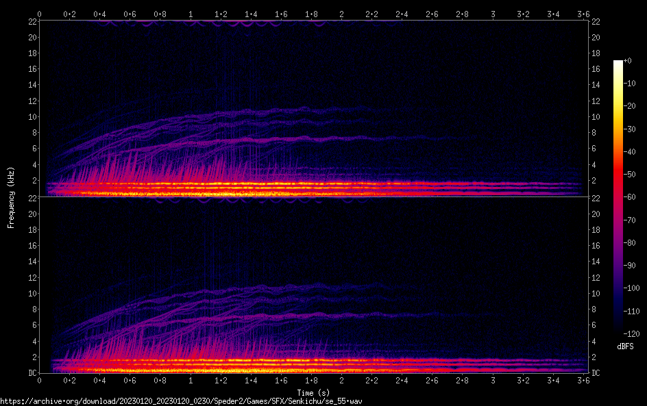Screen dimensions: 647x406
Task: Click the 3.6 tick on the top time axis
Action: pos(583,14)
